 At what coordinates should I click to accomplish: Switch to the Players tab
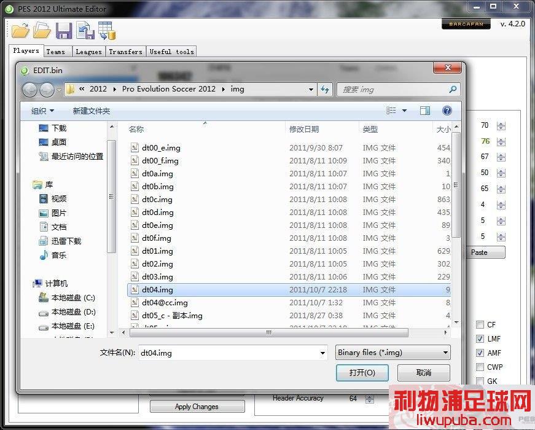click(26, 51)
